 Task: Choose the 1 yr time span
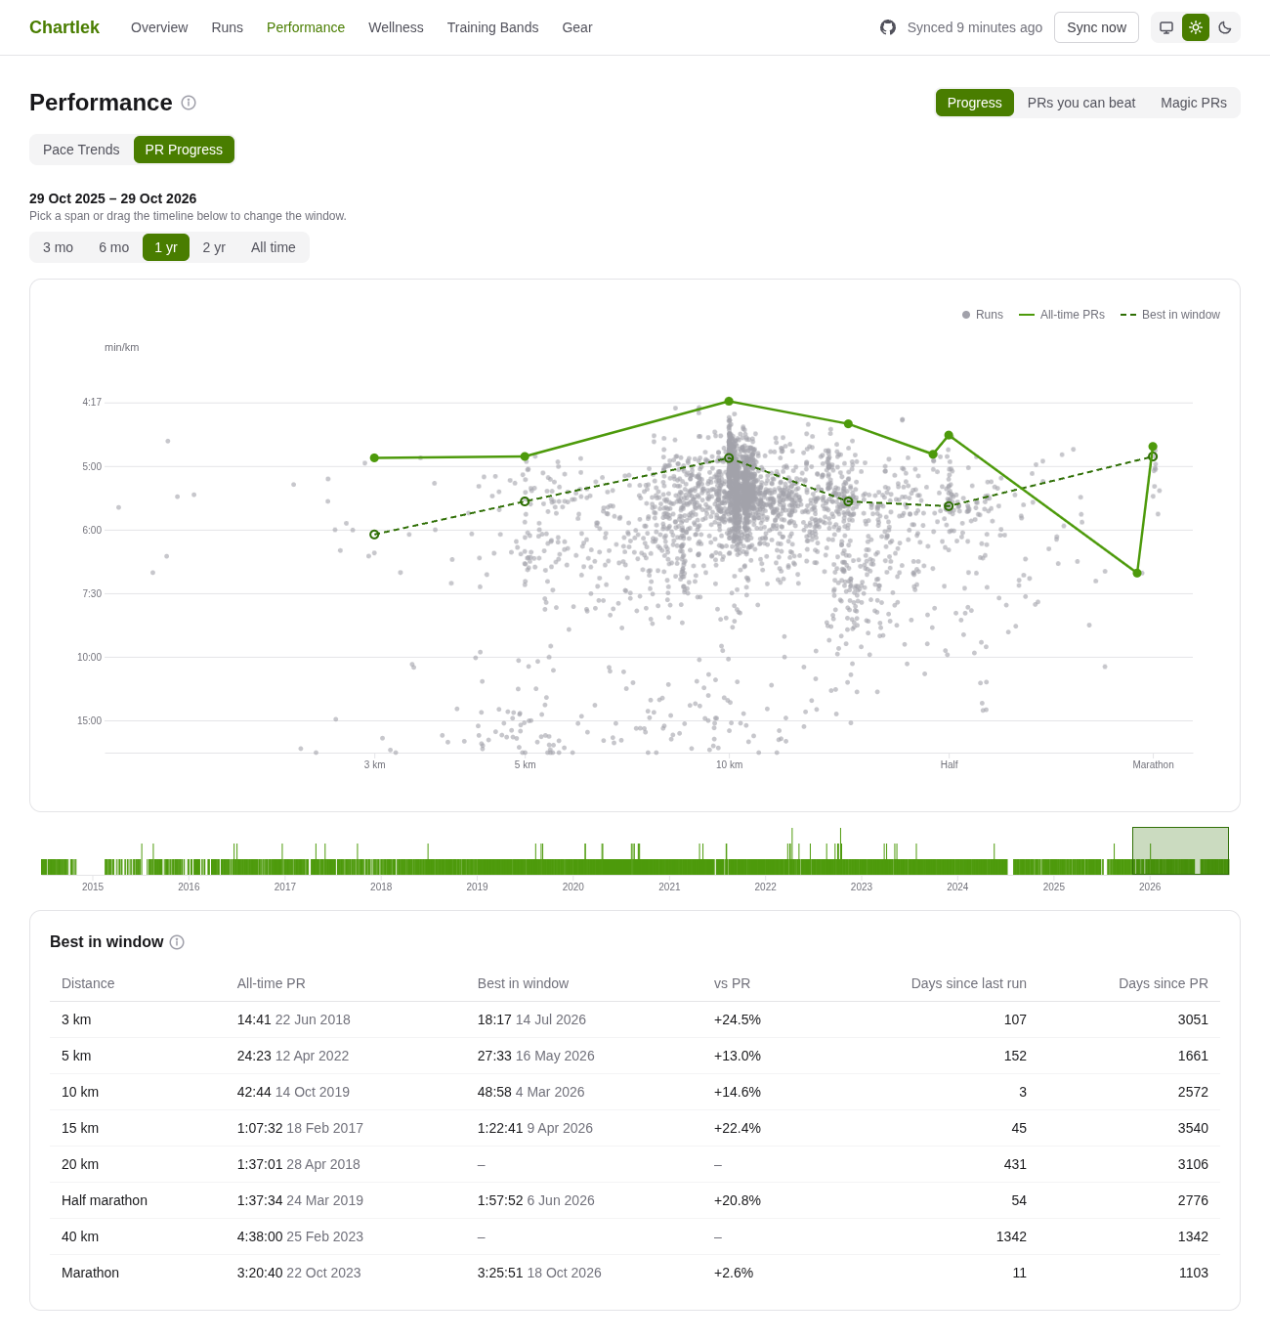tap(166, 247)
